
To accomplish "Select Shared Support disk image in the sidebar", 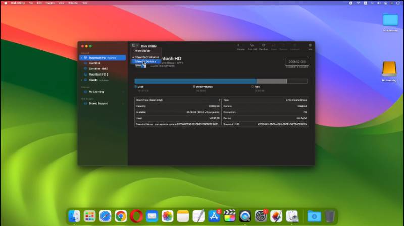I will point(98,103).
